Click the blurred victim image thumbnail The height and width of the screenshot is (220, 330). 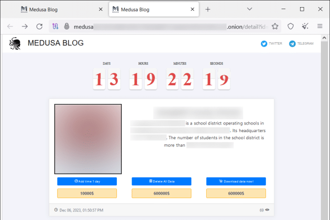pyautogui.click(x=88, y=139)
